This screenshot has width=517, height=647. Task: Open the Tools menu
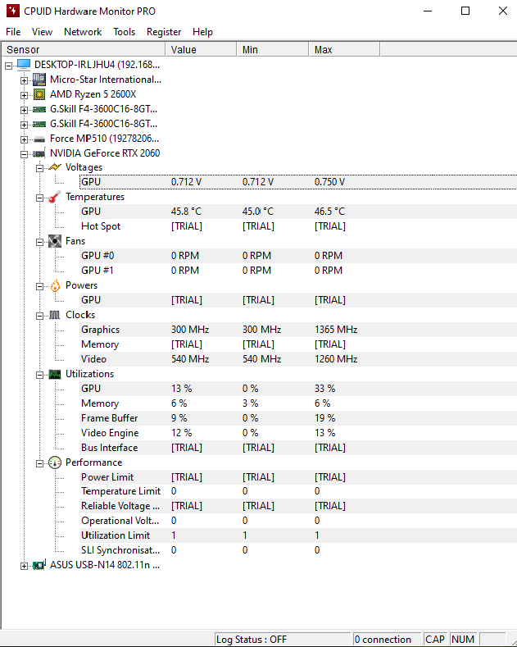125,32
